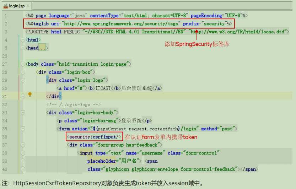Collapse the body tag fold on line 27
Image resolution: width=296 pixels, height=189 pixels.
tap(23, 64)
